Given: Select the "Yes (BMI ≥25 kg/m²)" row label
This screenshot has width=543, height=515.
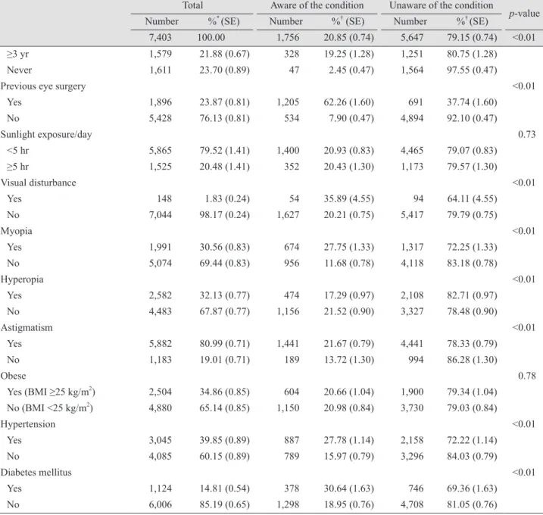Looking at the screenshot, I should tap(51, 392).
